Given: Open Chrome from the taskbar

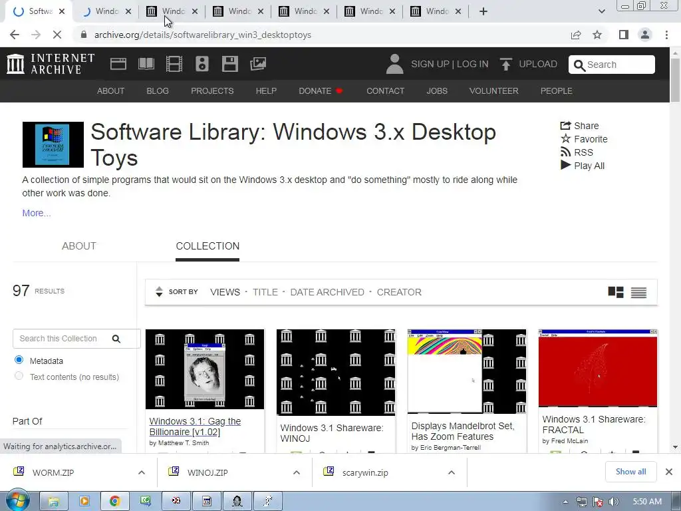Looking at the screenshot, I should [x=114, y=501].
